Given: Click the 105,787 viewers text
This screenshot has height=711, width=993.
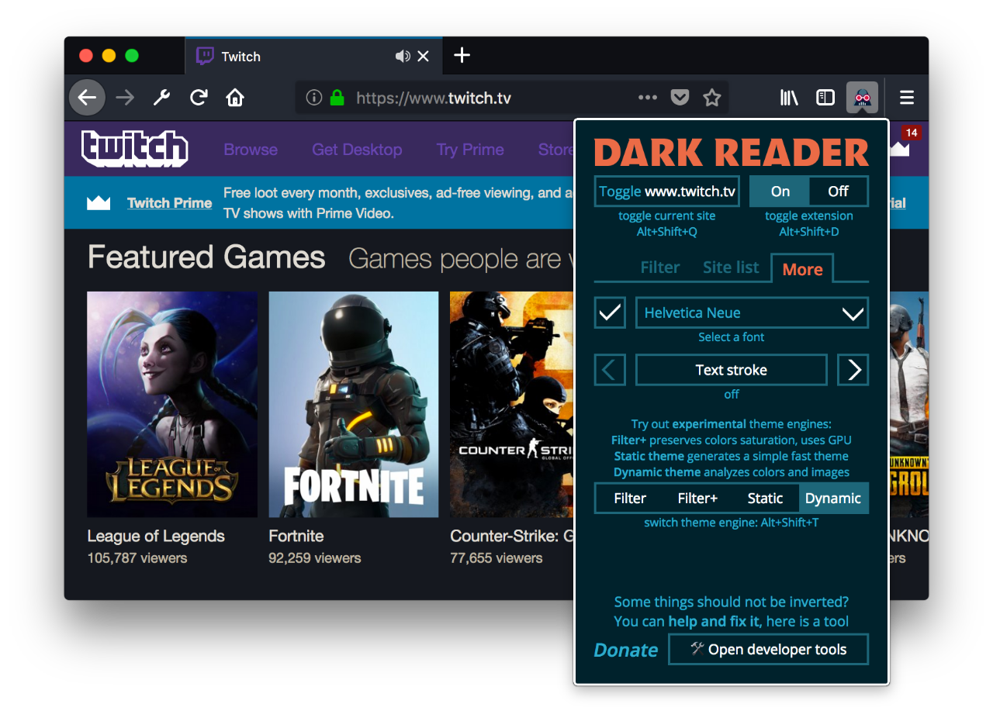Looking at the screenshot, I should click(137, 557).
